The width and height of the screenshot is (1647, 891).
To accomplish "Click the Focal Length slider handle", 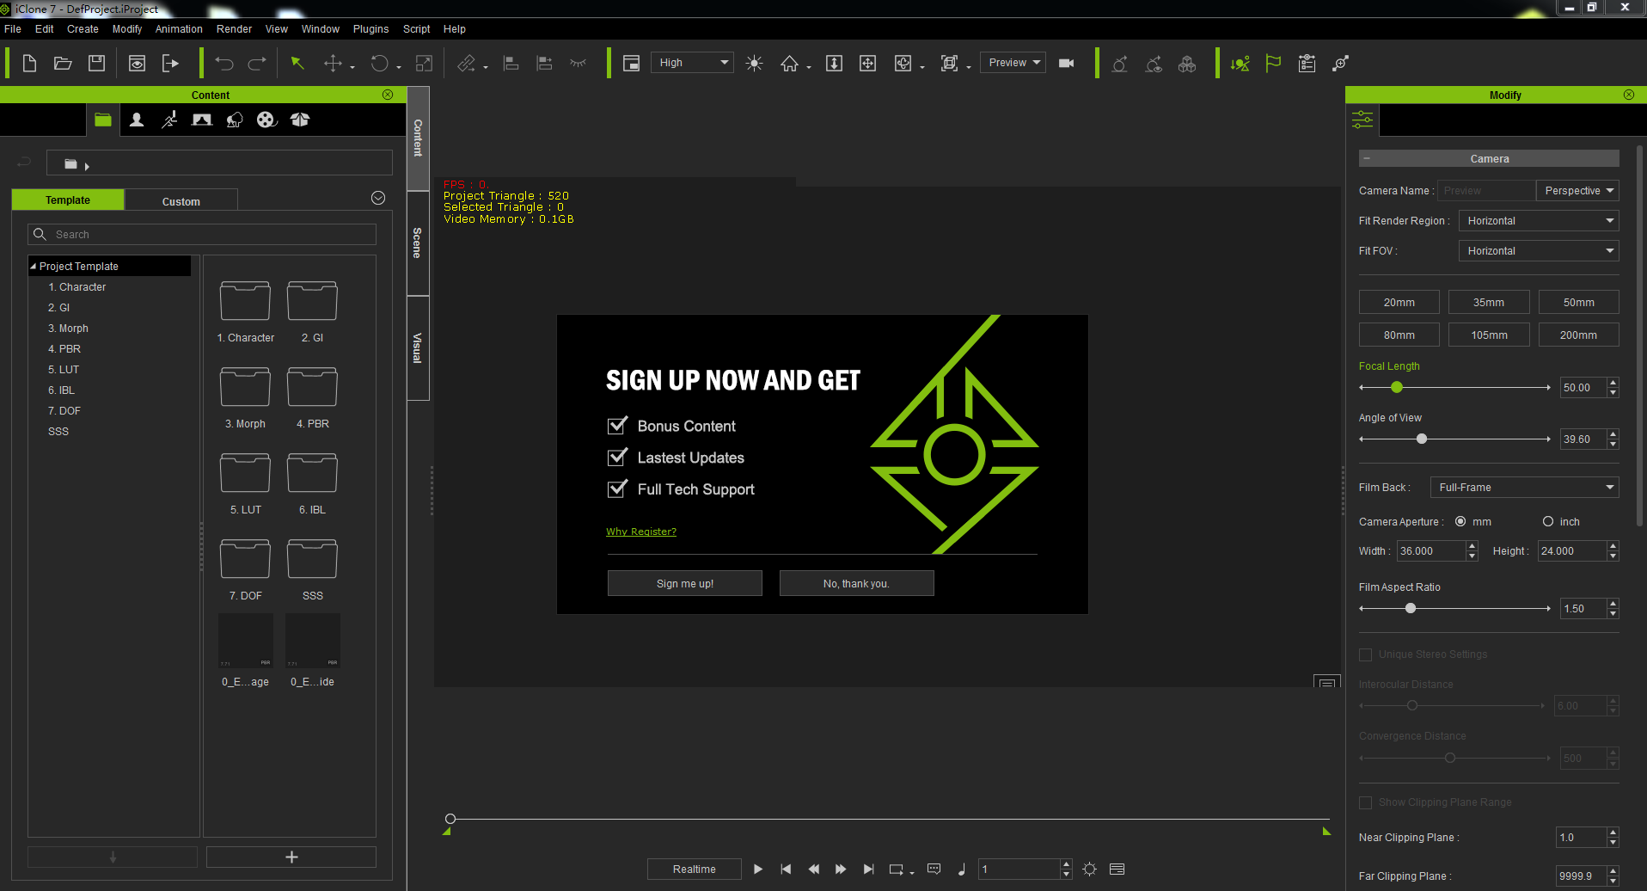I will tap(1397, 388).
